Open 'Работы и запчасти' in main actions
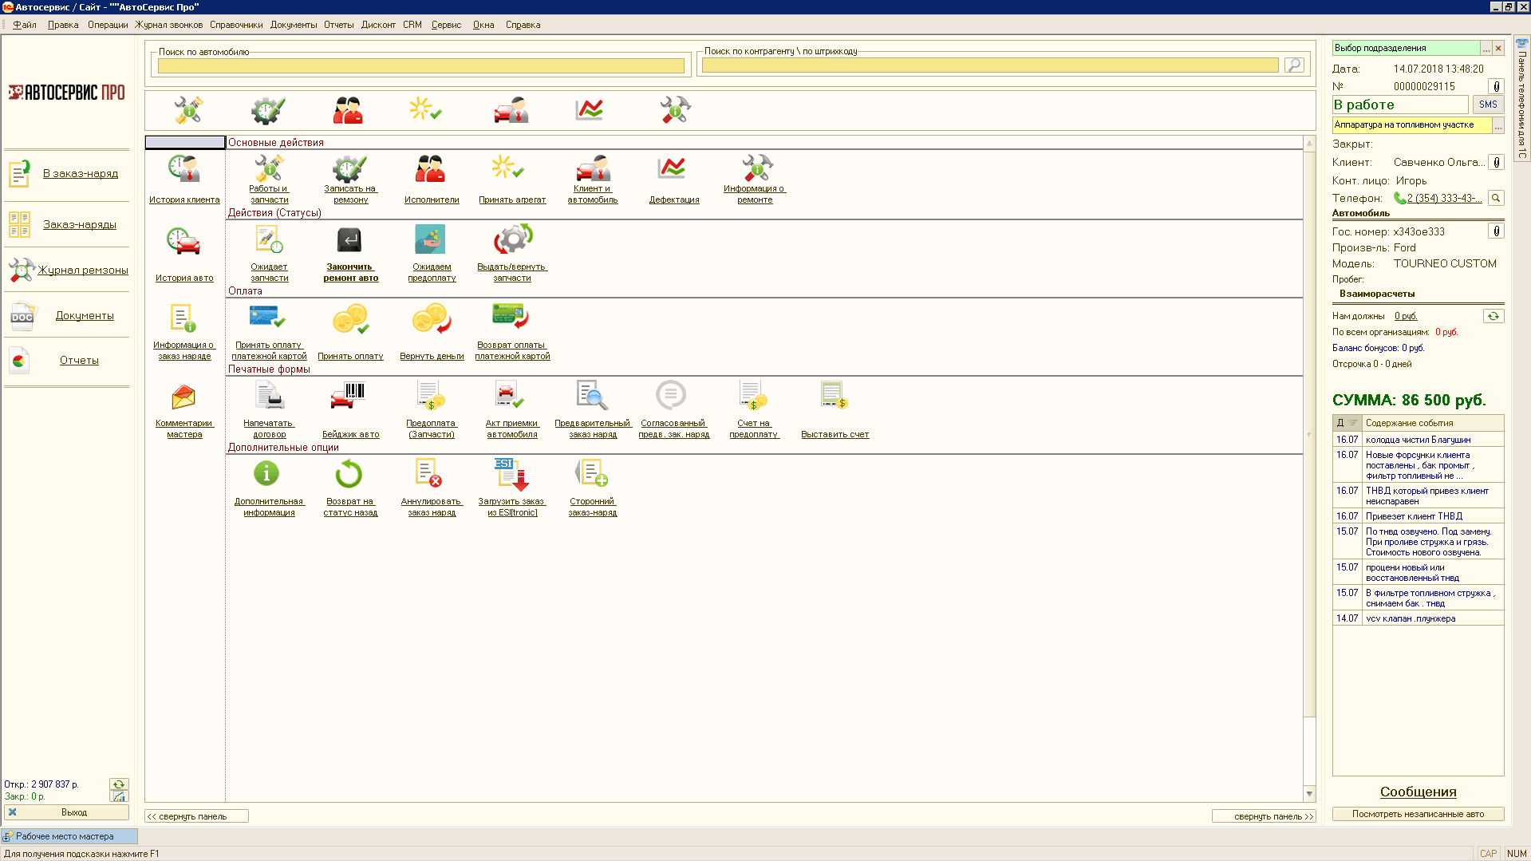 click(269, 168)
